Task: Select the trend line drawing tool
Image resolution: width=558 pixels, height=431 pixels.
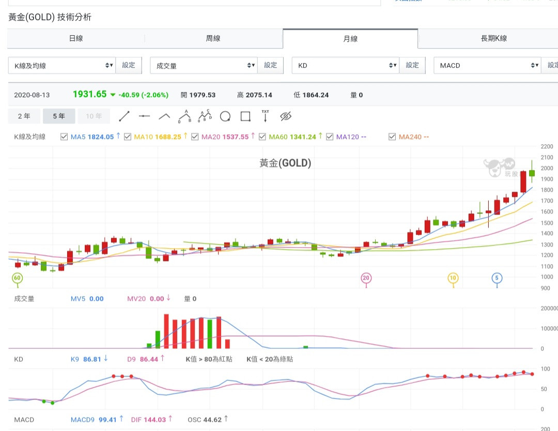Action: [124, 116]
